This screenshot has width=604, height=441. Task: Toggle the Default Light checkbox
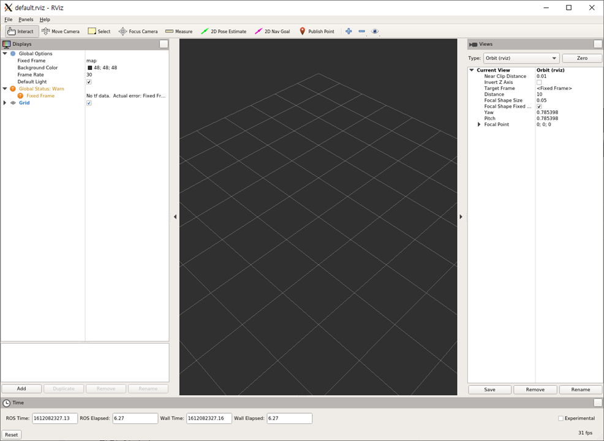(89, 82)
